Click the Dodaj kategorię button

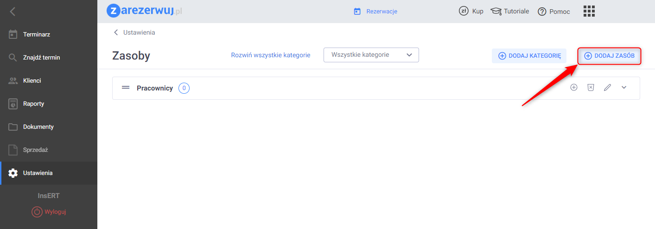pos(529,56)
